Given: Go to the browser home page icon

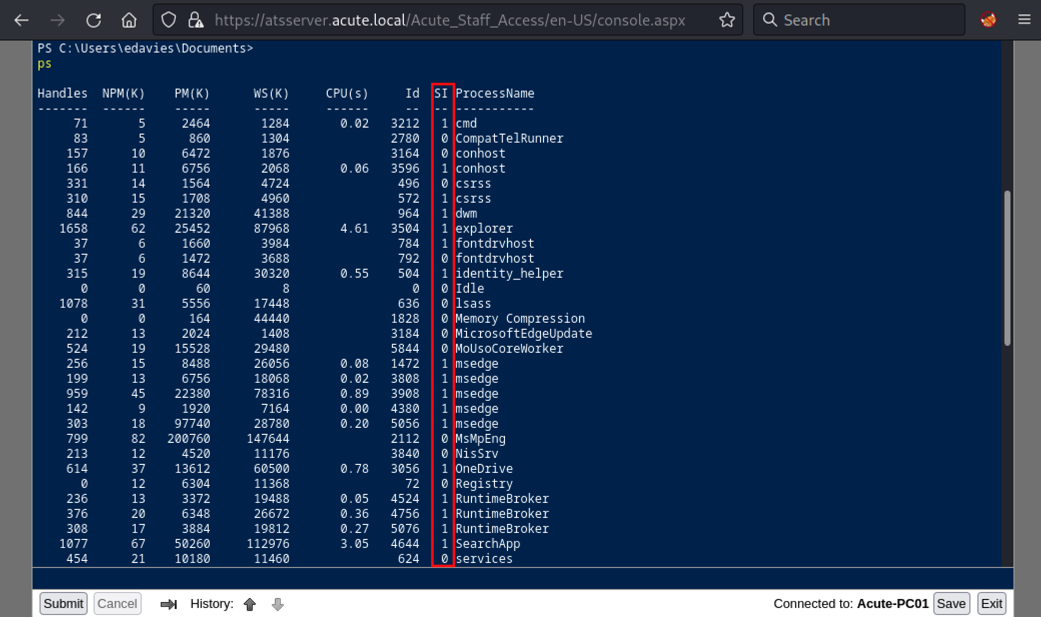Looking at the screenshot, I should point(129,20).
